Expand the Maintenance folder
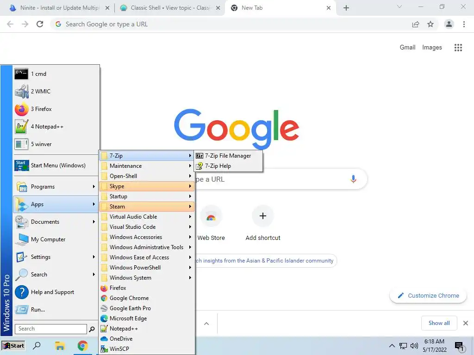 tap(147, 166)
